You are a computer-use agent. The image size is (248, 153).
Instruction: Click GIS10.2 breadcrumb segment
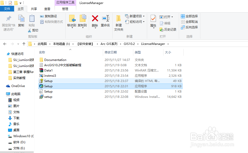pyautogui.click(x=129, y=44)
